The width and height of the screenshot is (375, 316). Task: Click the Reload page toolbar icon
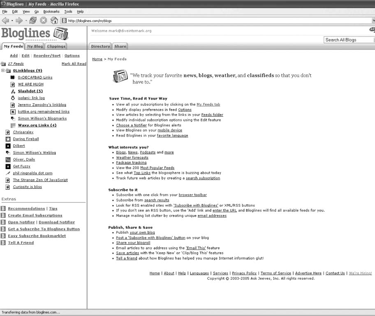point(33,21)
